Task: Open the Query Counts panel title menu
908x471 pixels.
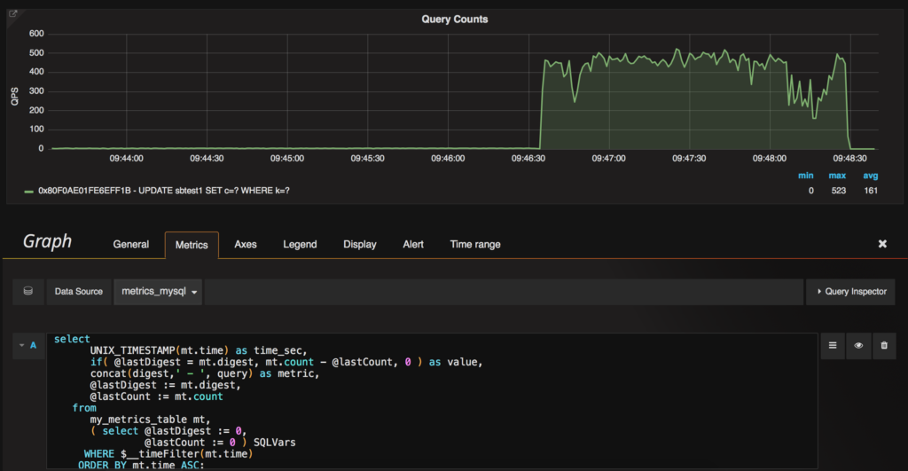Action: pos(454,19)
